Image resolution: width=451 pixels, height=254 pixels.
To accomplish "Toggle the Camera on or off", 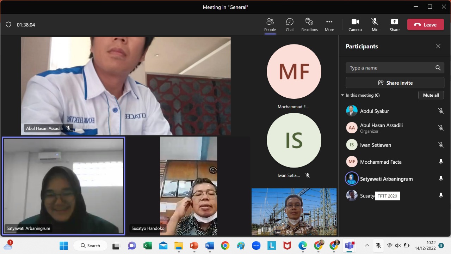I will (355, 25).
